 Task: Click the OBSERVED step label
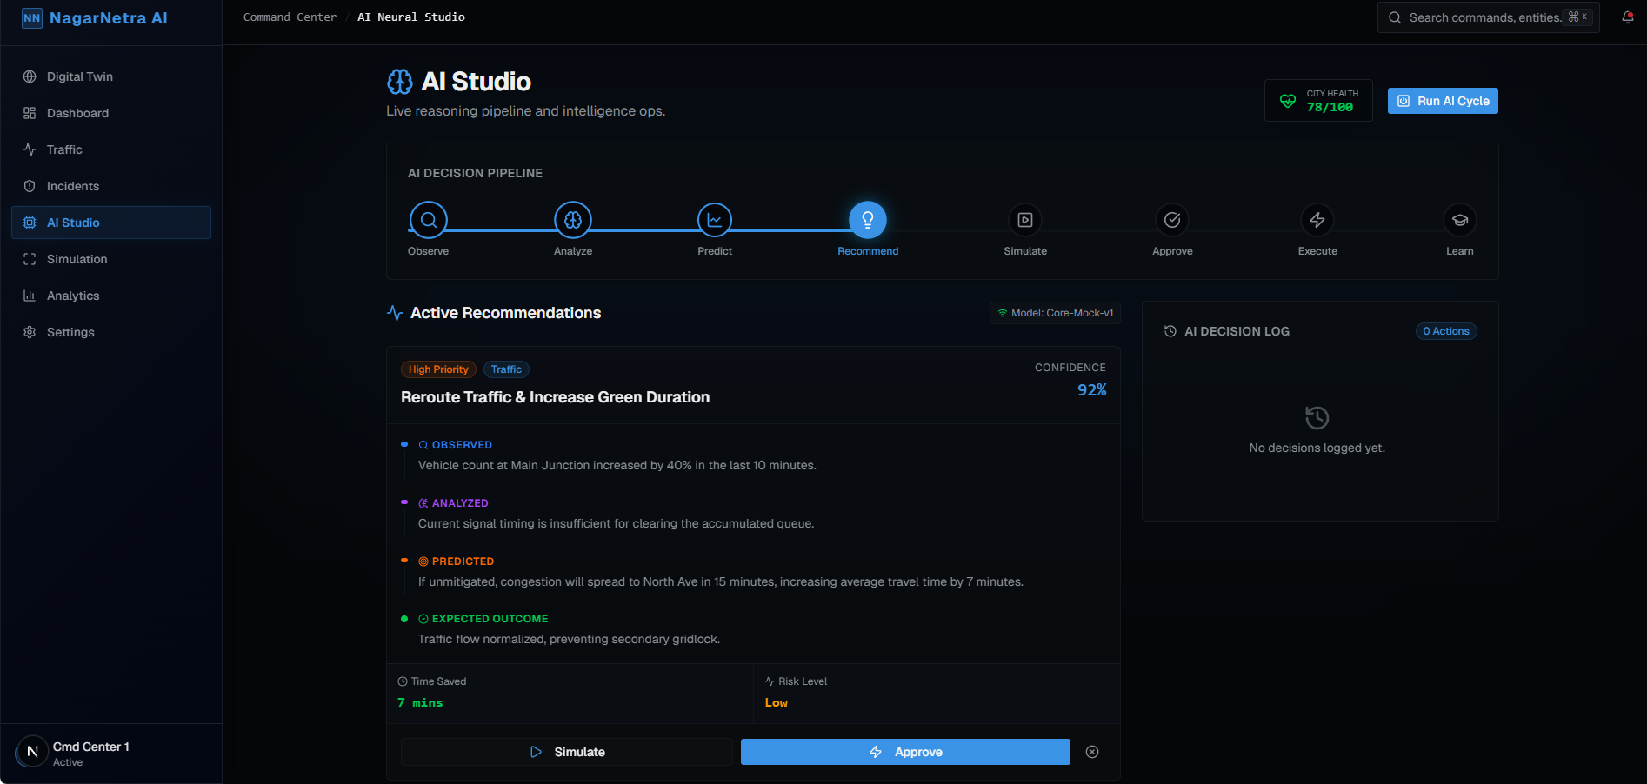point(462,445)
